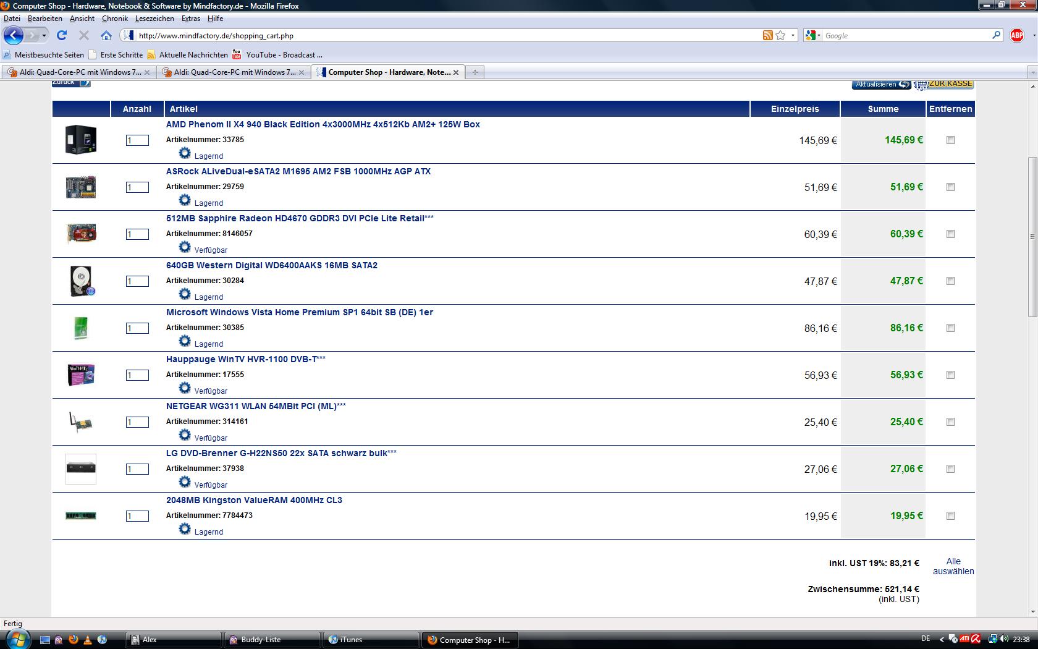Open Windows Vista product thumbnail
The height and width of the screenshot is (649, 1038).
pyautogui.click(x=81, y=328)
